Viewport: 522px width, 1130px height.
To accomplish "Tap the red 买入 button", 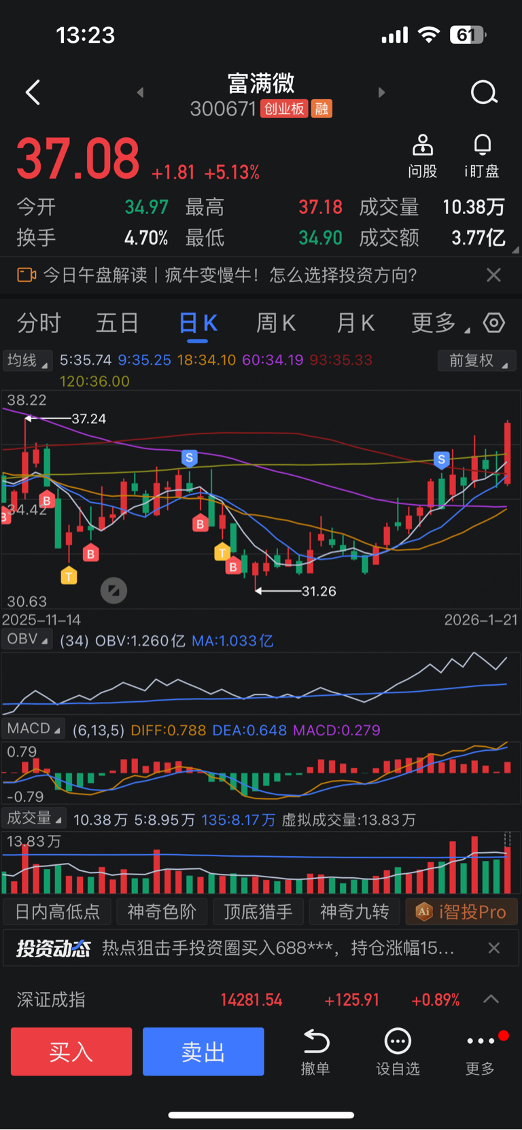I will click(x=71, y=1051).
